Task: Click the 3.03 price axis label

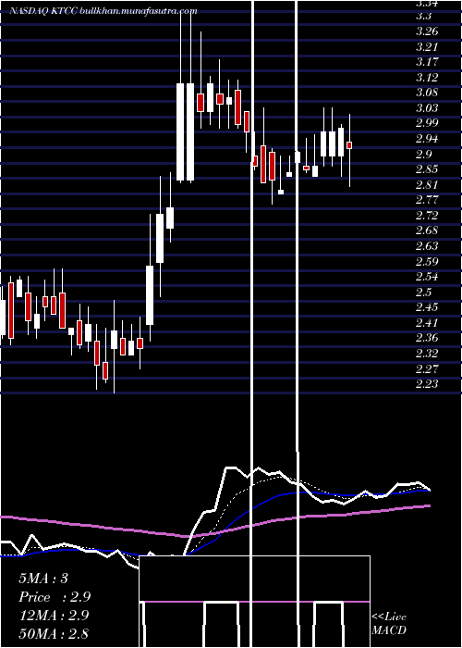Action: (427, 108)
